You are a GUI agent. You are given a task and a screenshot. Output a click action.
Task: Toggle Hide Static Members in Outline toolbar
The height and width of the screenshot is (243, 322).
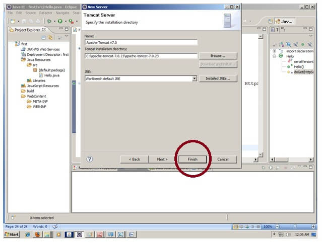pos(296,44)
